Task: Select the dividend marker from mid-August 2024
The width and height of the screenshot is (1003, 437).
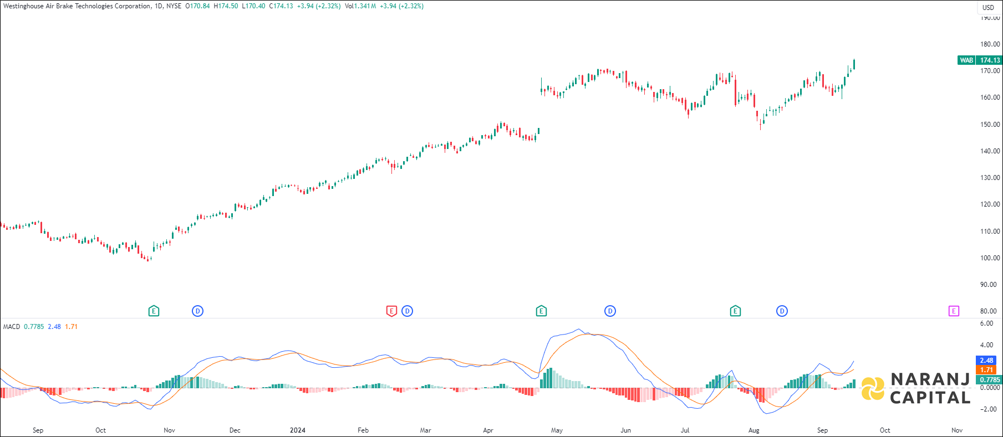Action: coord(782,311)
